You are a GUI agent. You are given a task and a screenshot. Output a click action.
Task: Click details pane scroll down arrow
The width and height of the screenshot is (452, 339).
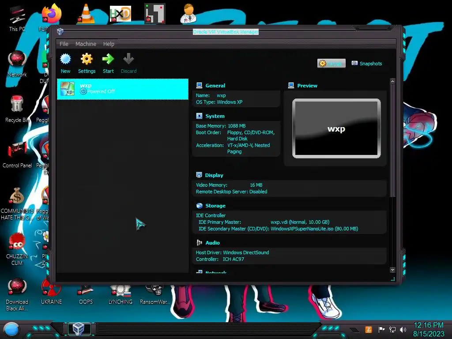[x=392, y=270]
